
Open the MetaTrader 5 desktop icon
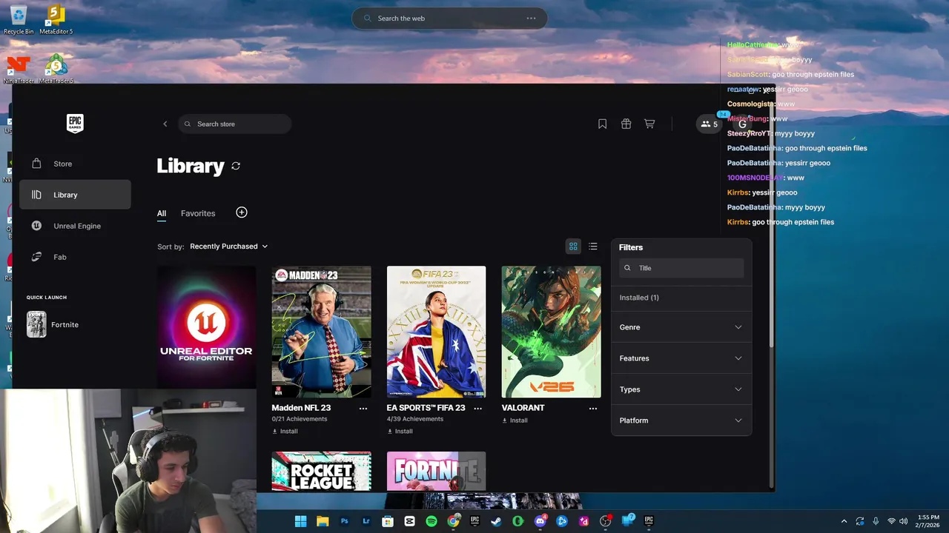click(x=56, y=70)
